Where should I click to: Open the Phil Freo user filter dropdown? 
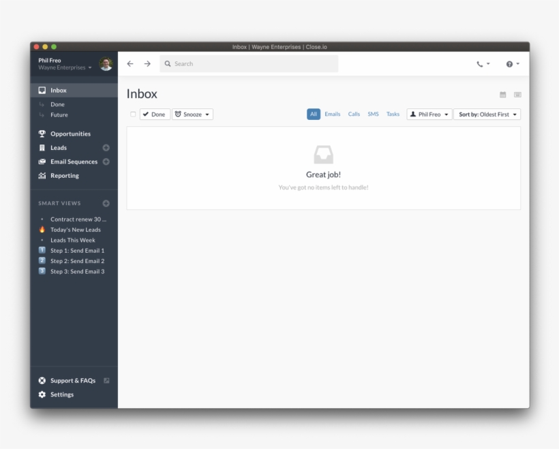[429, 114]
